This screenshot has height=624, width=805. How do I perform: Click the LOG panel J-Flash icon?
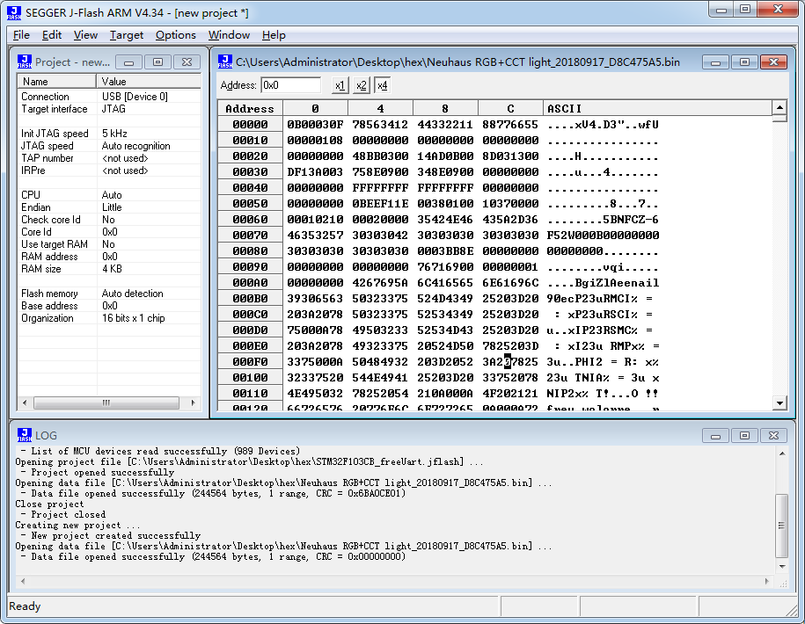(x=24, y=435)
